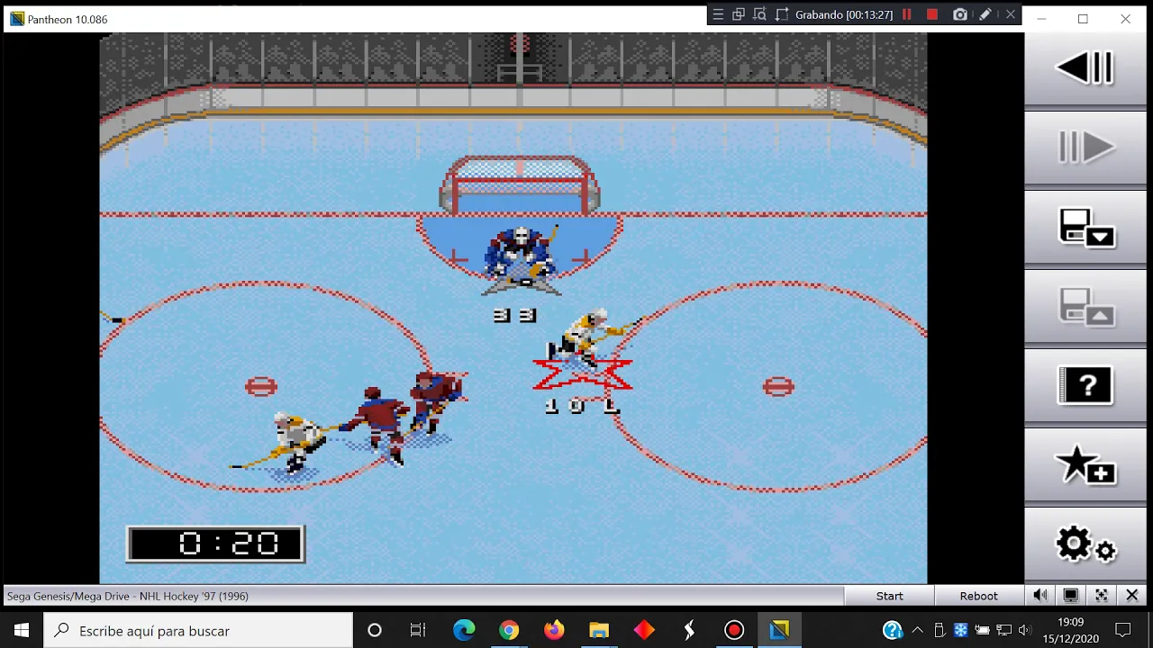1153x648 pixels.
Task: Toggle fullscreen mode icon in Pantheon
Action: (x=1102, y=595)
